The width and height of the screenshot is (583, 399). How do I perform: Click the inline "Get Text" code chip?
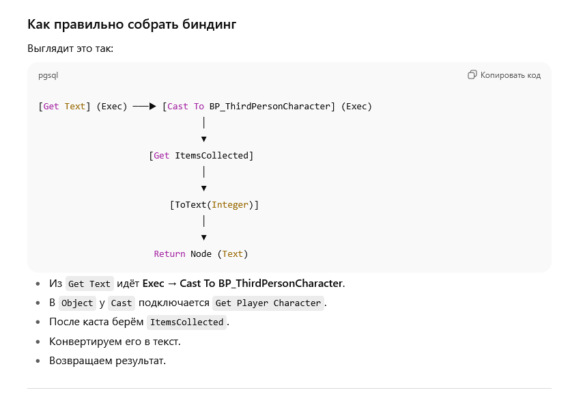click(x=89, y=284)
